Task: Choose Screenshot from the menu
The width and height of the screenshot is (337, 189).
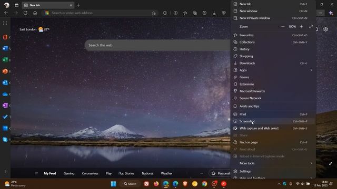Action: point(273,121)
